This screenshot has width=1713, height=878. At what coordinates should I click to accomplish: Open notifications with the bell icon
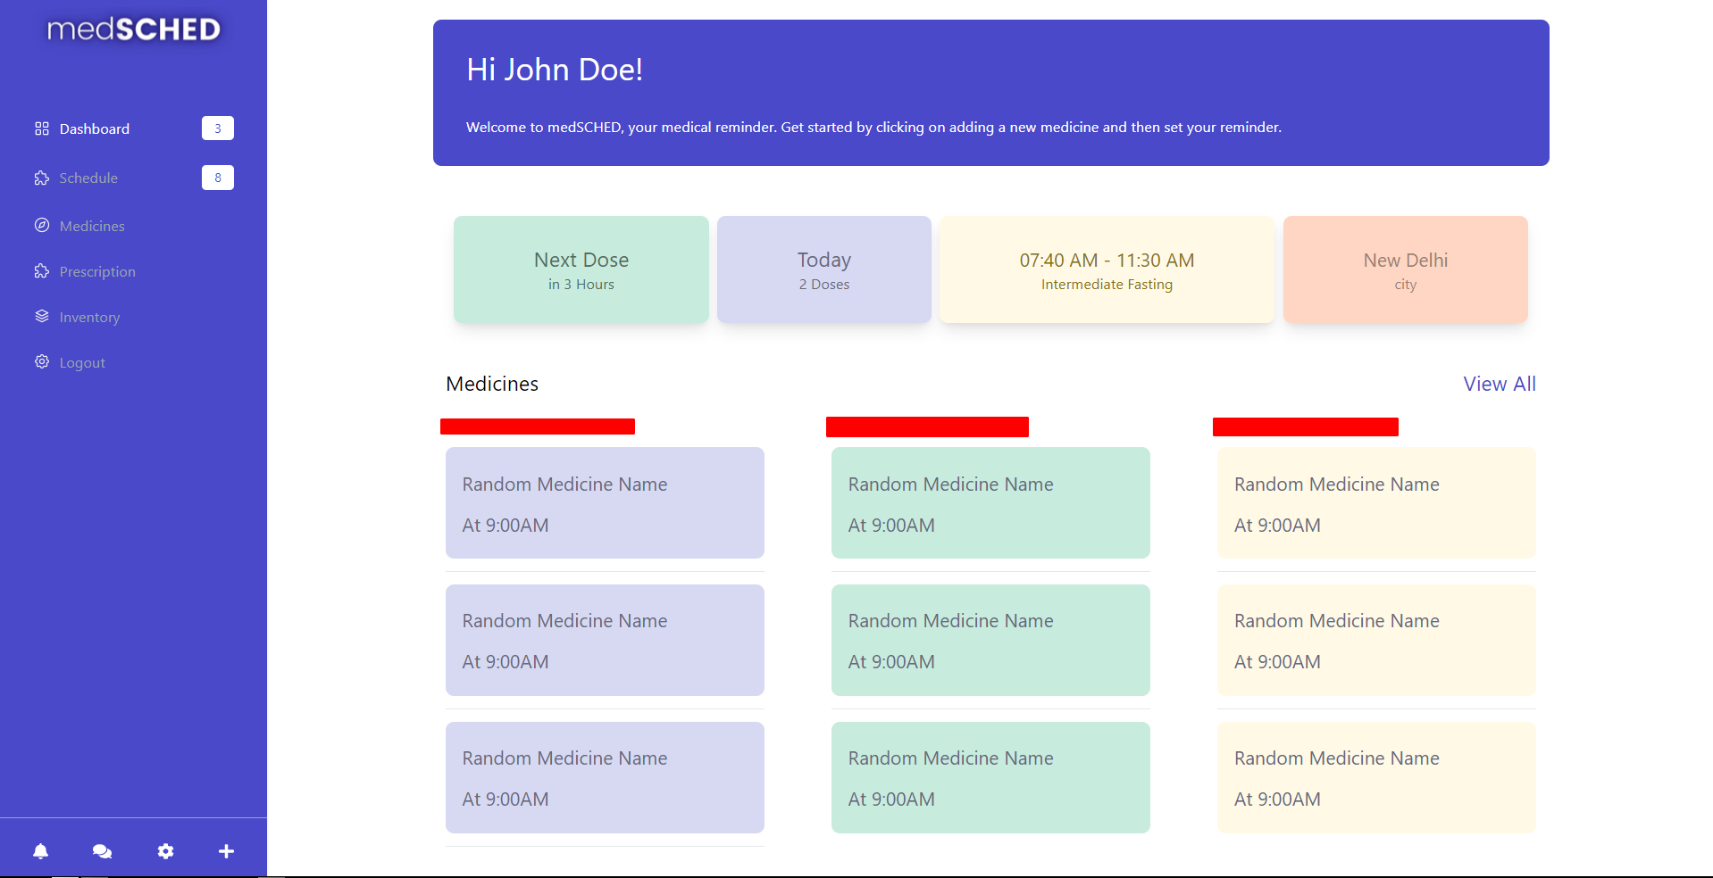pos(40,851)
